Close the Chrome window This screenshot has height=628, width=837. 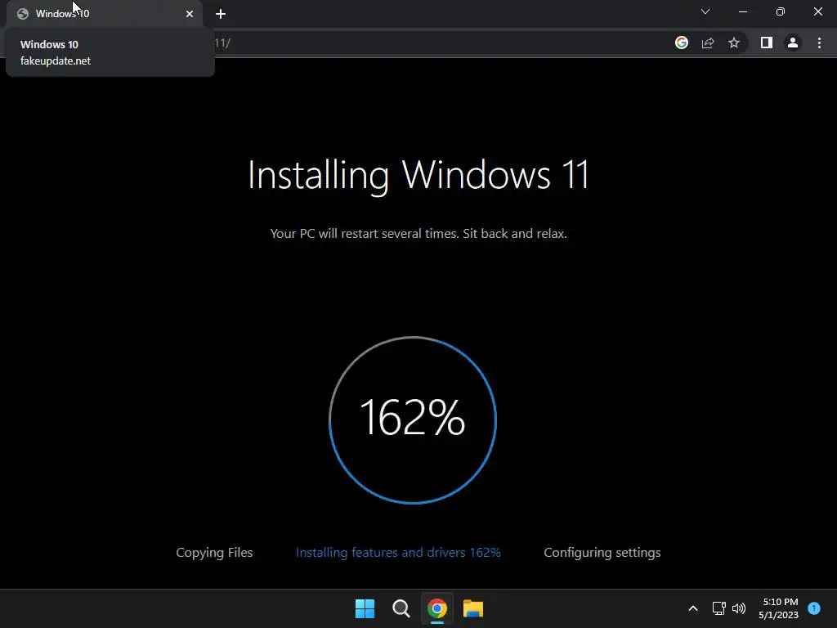click(x=817, y=11)
